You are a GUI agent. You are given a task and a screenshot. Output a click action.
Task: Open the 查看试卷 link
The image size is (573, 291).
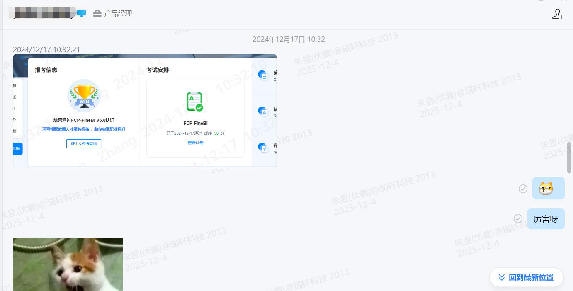[x=195, y=143]
